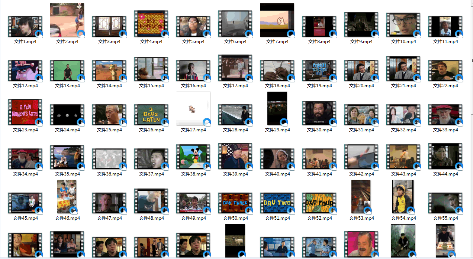This screenshot has width=473, height=259.
Task: Click the 文件29.mp4 file name label
Action: pos(277,130)
